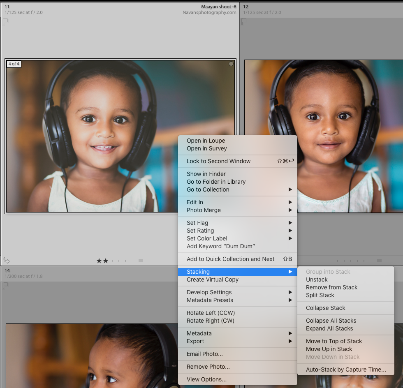
Task: Click the rating dots under photo 12
Action: (351, 261)
